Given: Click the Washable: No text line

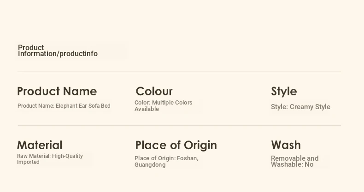Looking at the screenshot, I should pos(292,164).
